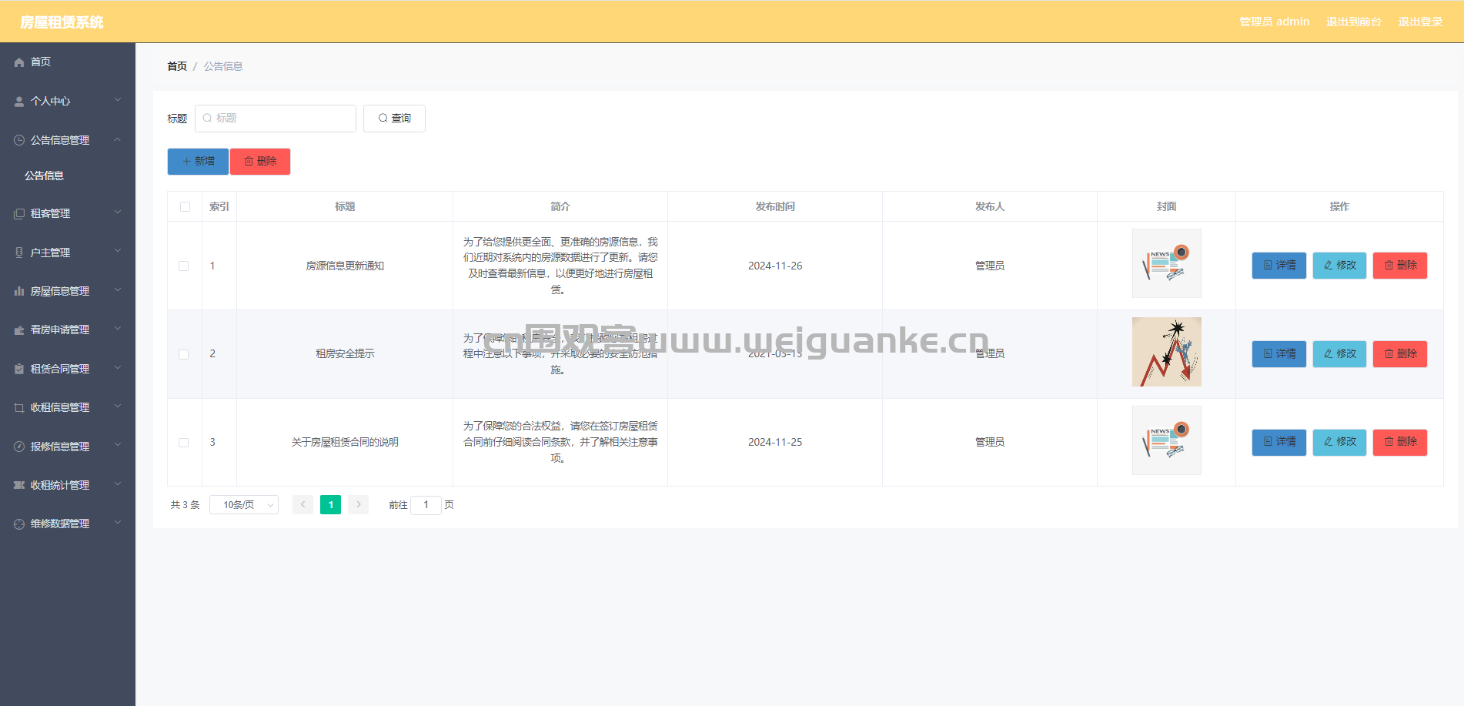The image size is (1464, 706).
Task: Click the icon beside 维修数据管理
Action: [19, 524]
